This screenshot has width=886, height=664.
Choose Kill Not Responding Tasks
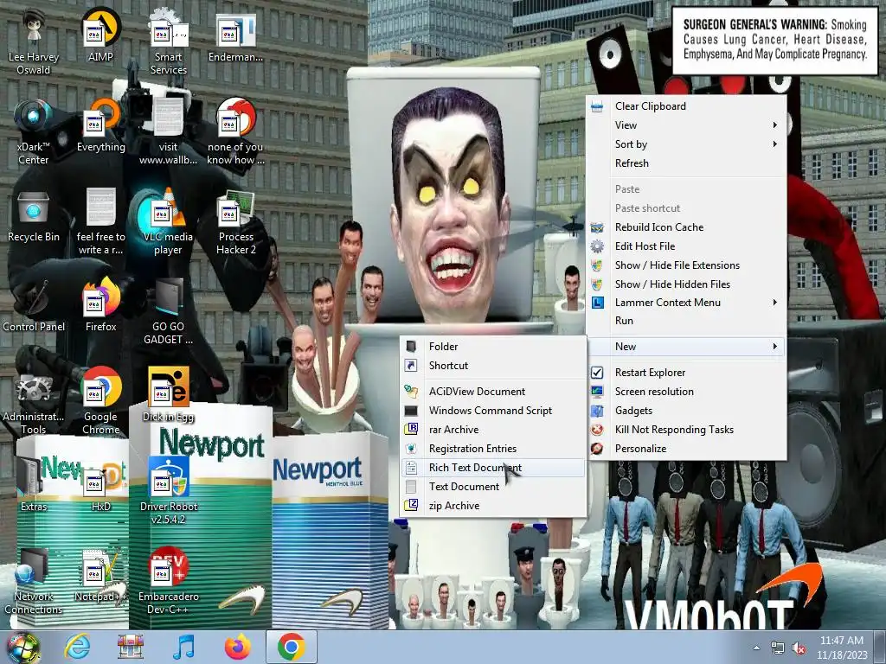tap(686, 430)
